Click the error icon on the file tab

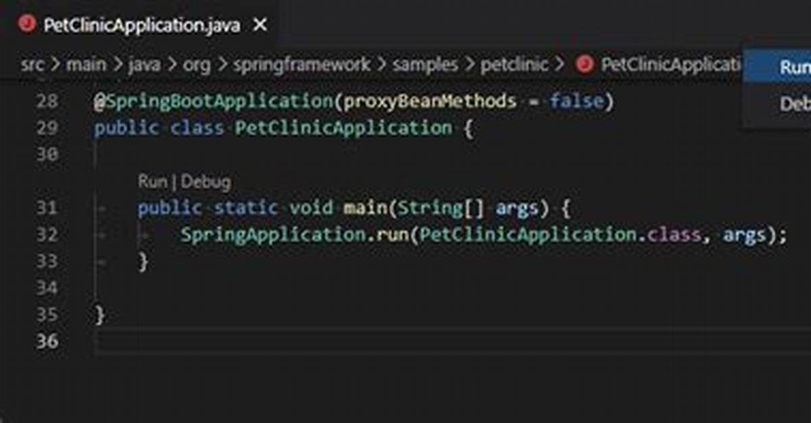click(27, 25)
